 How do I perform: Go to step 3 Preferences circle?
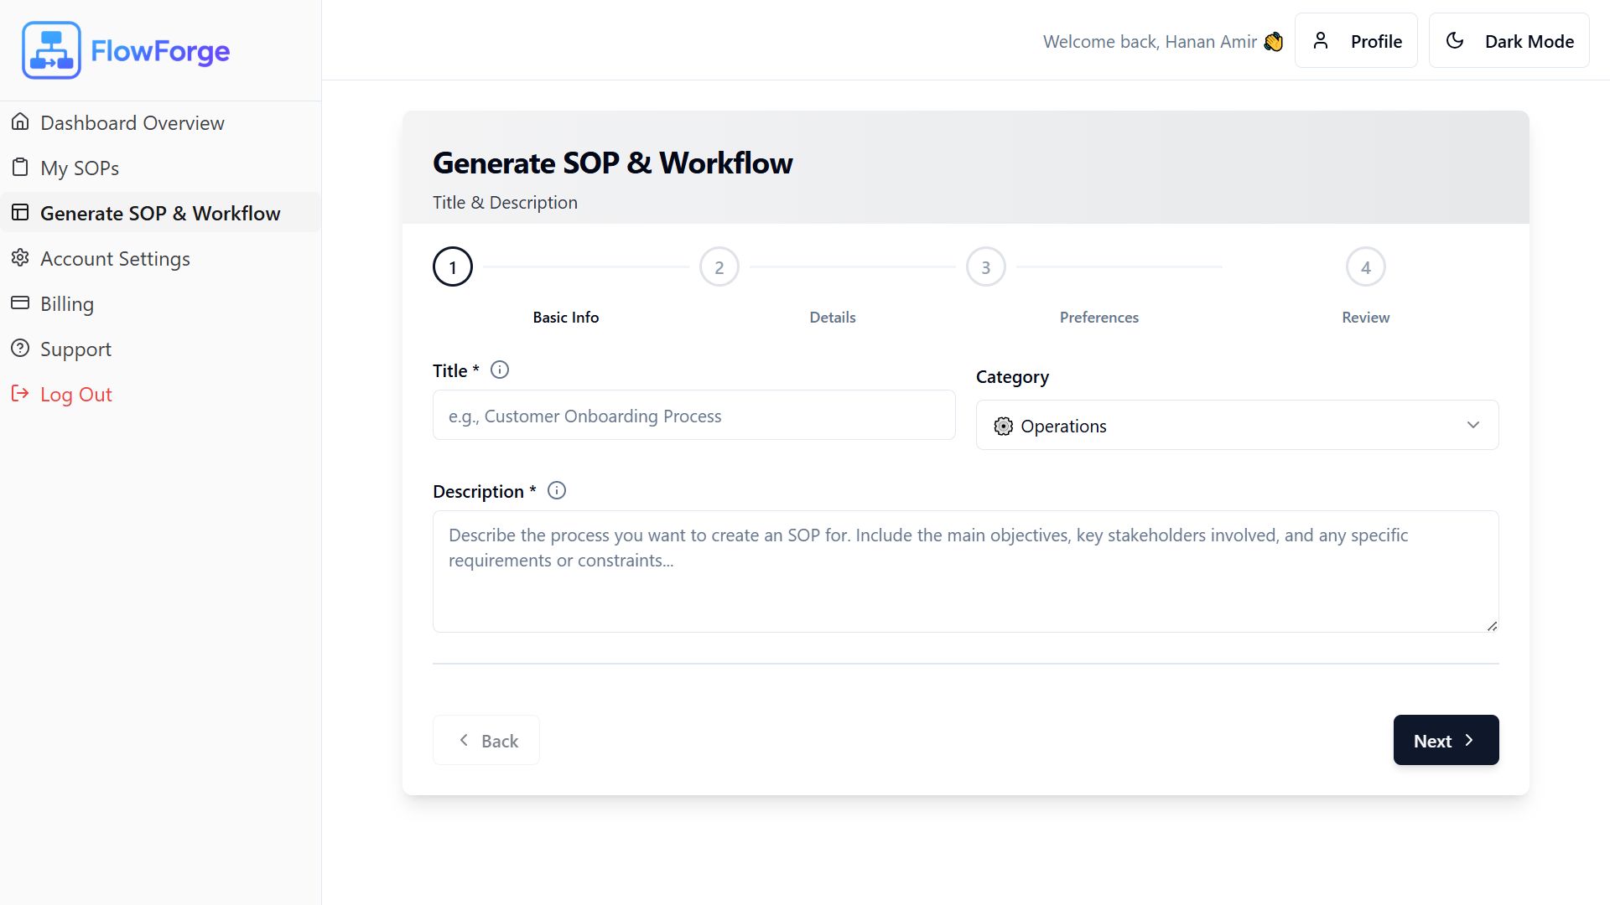(985, 267)
